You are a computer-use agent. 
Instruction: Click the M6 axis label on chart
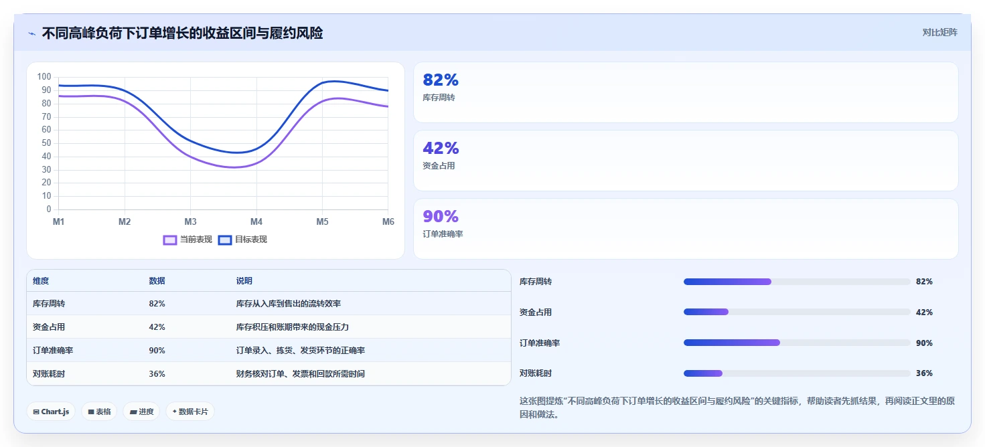point(388,221)
